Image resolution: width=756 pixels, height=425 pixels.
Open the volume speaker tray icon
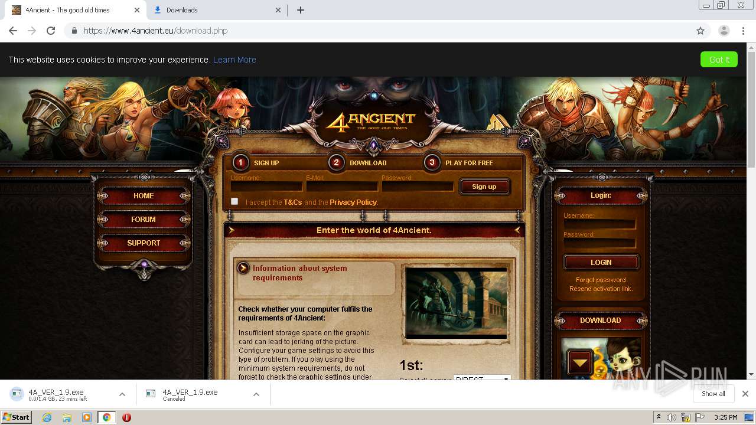click(672, 417)
